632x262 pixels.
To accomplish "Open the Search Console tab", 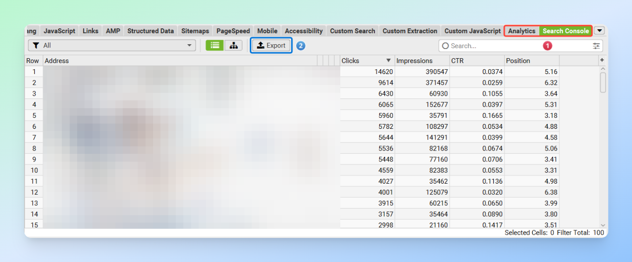I will pos(566,31).
